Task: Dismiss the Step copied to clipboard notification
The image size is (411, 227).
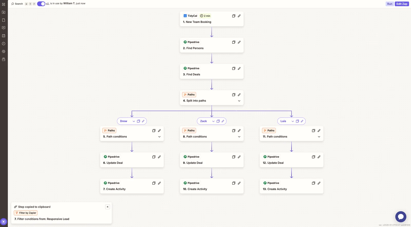Action: [x=108, y=207]
